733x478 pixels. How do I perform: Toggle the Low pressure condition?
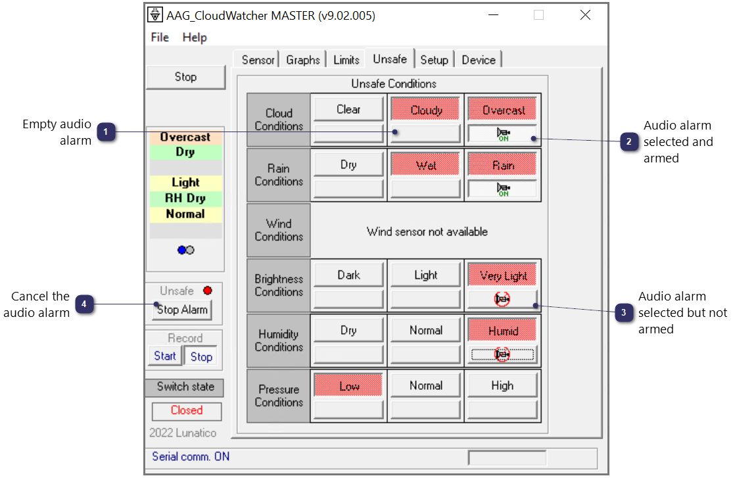click(x=348, y=386)
